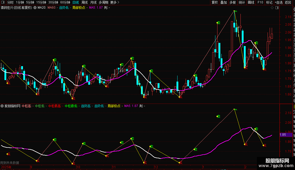Select the 日线 daily period
The height and width of the screenshot is (170, 295).
click(x=75, y=3)
